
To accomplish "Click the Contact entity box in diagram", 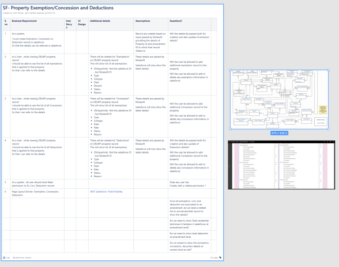I will [x=275, y=86].
